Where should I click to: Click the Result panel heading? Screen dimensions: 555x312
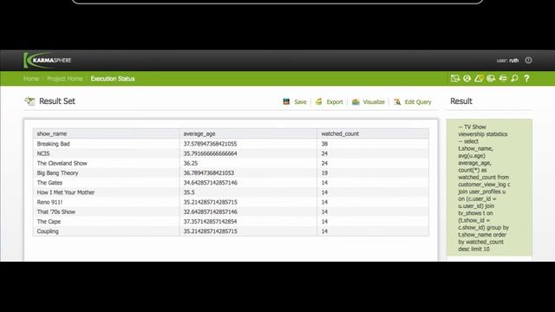(461, 101)
